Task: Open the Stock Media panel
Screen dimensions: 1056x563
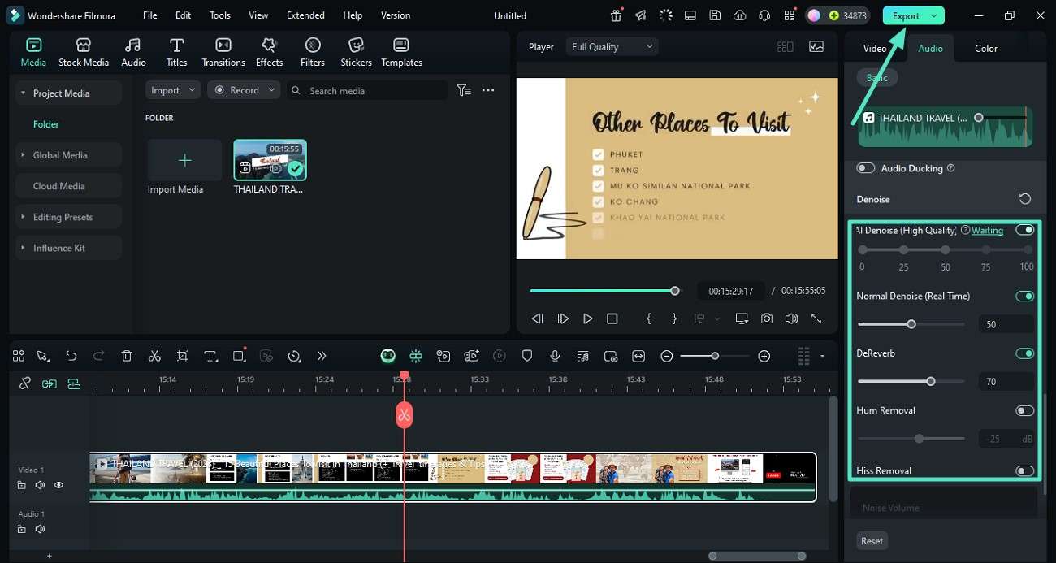Action: click(x=83, y=52)
